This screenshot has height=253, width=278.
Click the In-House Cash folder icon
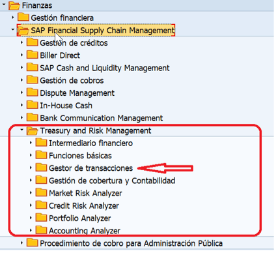pos(32,105)
